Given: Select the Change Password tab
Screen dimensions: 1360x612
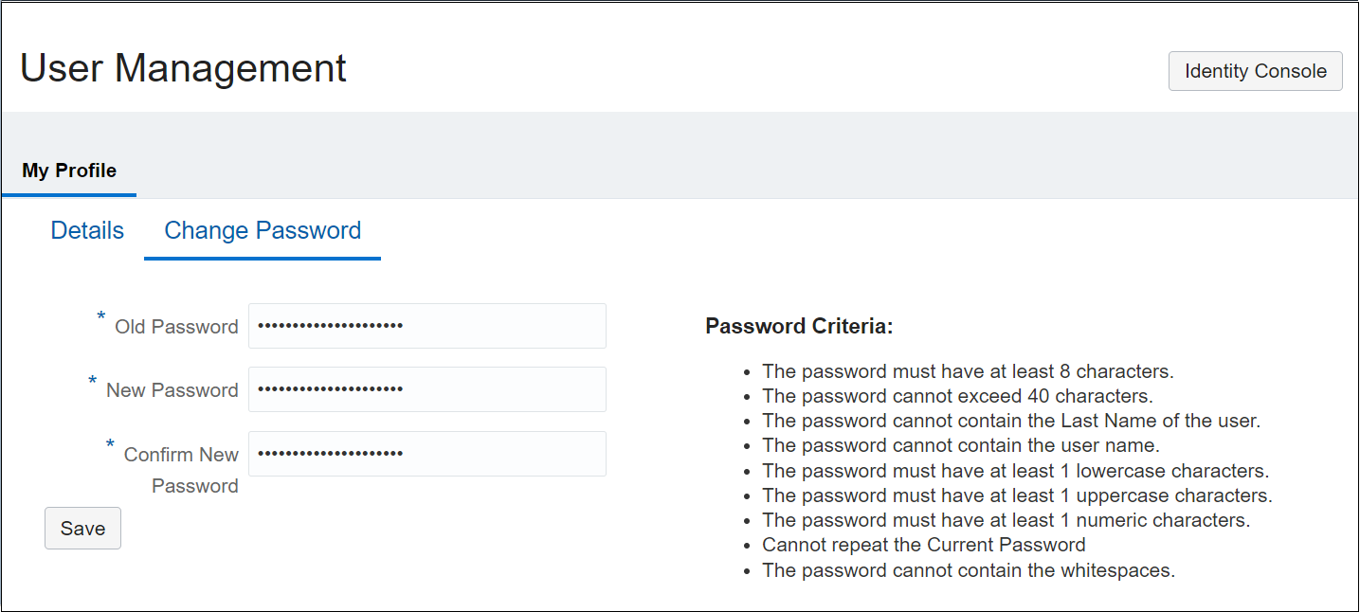Looking at the screenshot, I should [262, 230].
